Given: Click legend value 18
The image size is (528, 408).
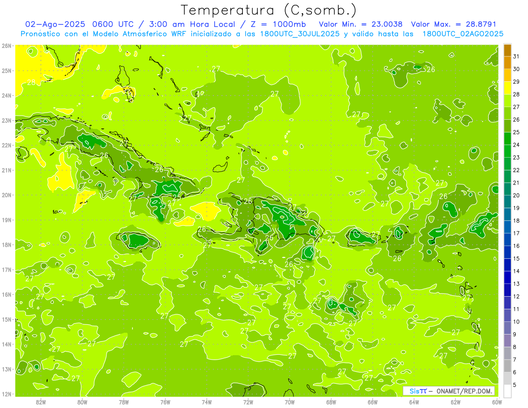Looking at the screenshot, I should point(516,221).
